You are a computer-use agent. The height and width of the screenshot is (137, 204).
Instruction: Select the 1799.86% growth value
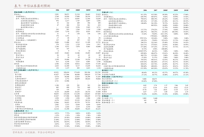pyautogui.click(x=154, y=36)
